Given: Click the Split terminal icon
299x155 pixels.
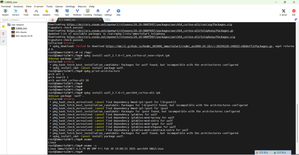Looking at the screenshot, I should [x=67, y=12].
